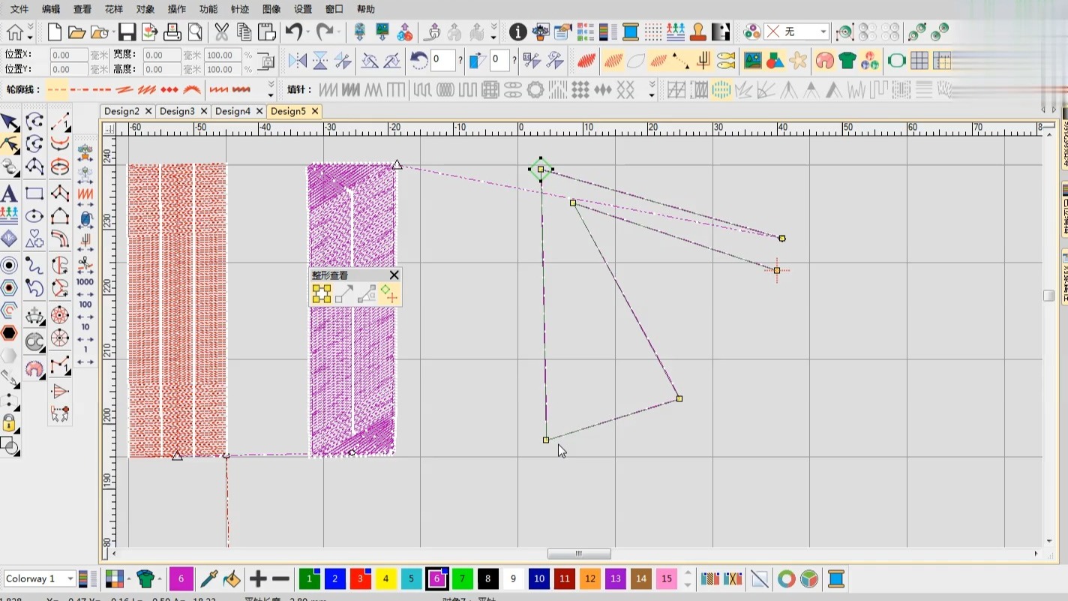Select orange color swatch 12
The height and width of the screenshot is (601, 1068).
pyautogui.click(x=589, y=578)
